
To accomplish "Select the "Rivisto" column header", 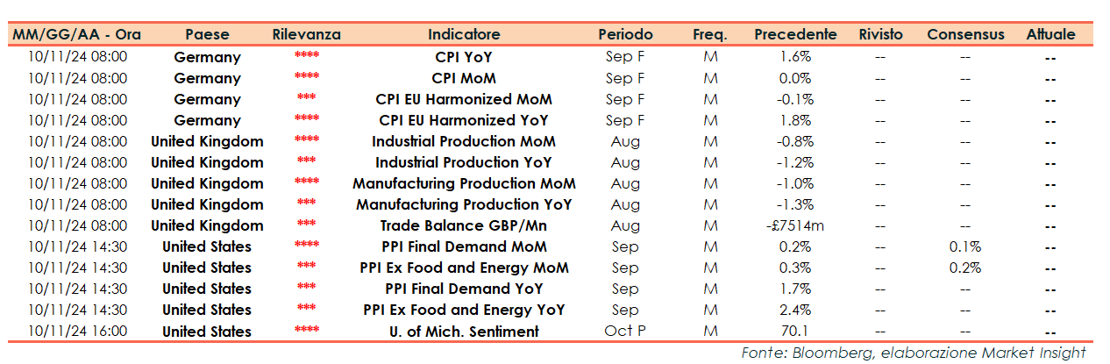I will coord(880,35).
